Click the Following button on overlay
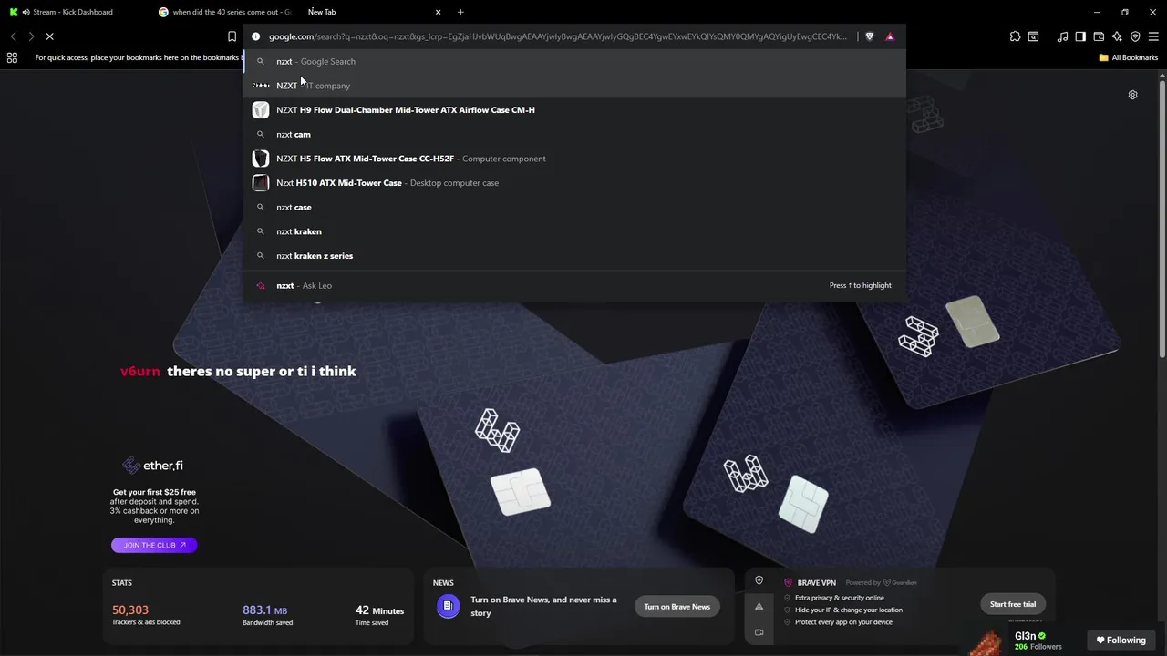 click(1121, 640)
